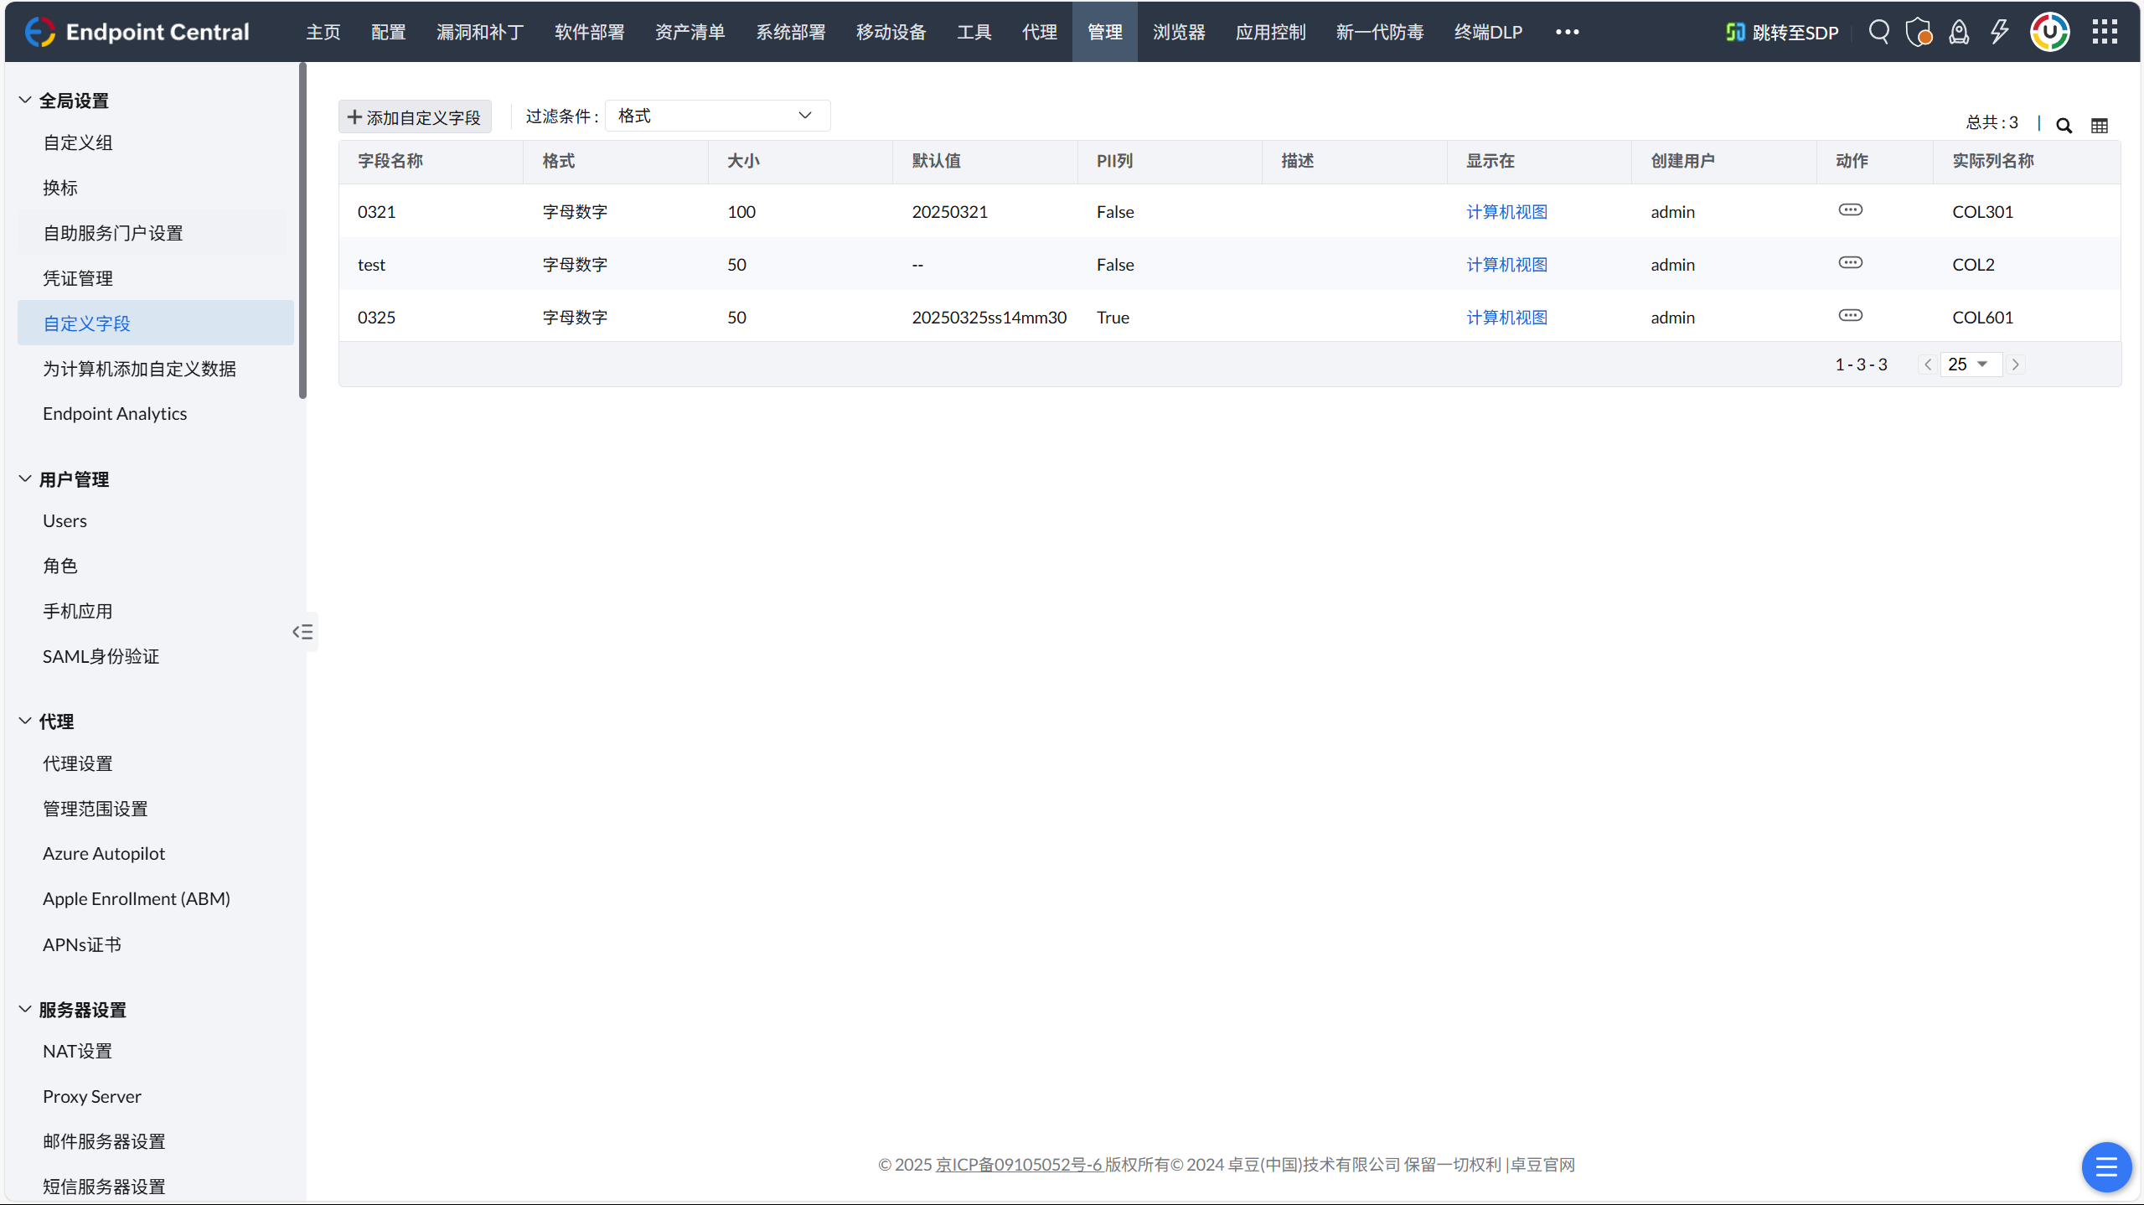The width and height of the screenshot is (2144, 1205).
Task: Open the 格式 filter dropdown
Action: coord(717,116)
